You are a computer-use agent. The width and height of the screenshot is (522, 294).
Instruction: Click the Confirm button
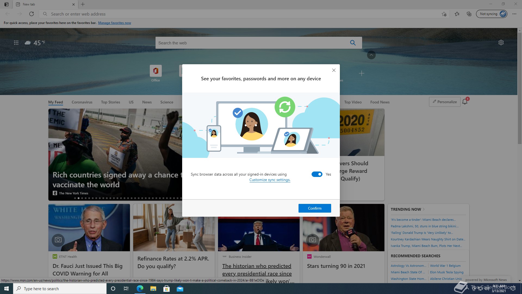click(315, 208)
